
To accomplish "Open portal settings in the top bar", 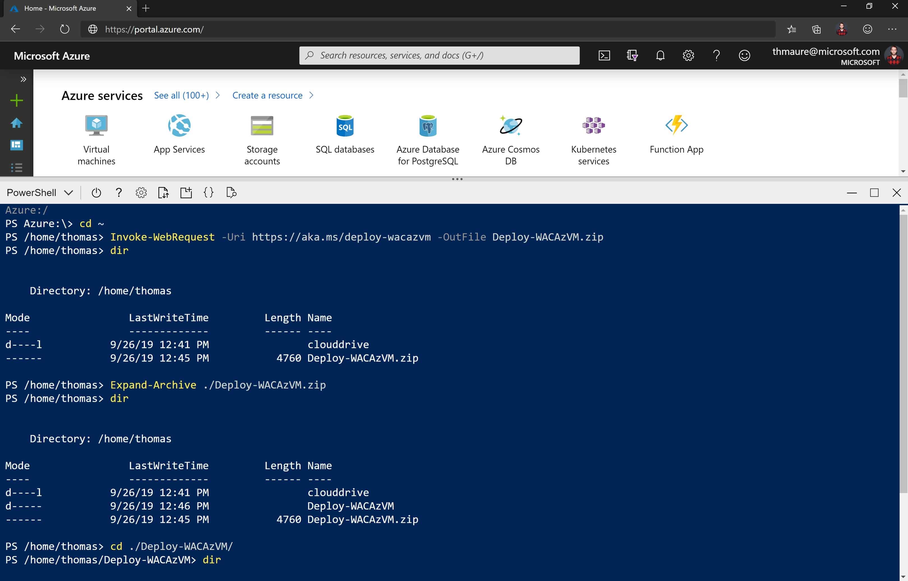I will click(x=688, y=55).
